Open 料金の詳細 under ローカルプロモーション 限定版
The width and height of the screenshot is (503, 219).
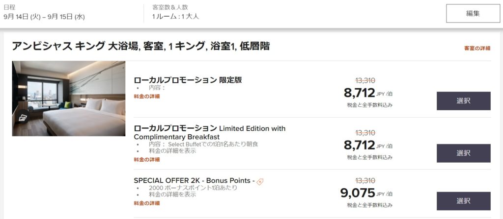coord(147,96)
